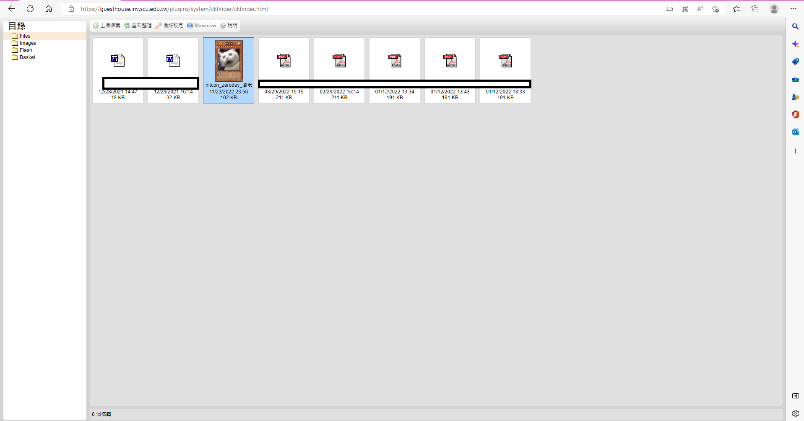
Task: Open sidebar Search icon
Action: coord(795,26)
